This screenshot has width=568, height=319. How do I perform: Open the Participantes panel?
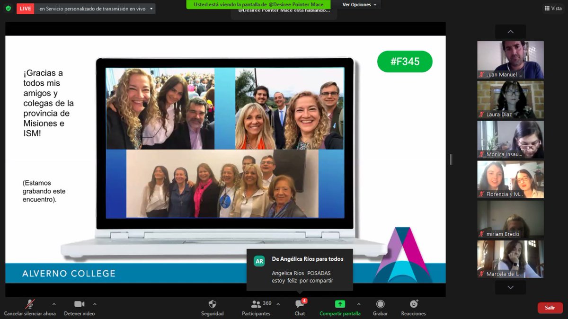pyautogui.click(x=256, y=308)
